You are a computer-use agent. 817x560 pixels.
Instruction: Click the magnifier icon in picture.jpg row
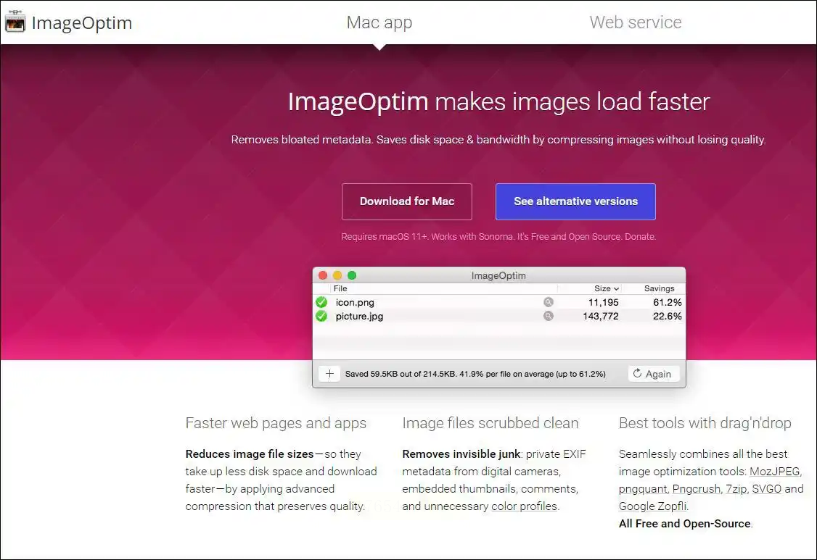click(548, 316)
